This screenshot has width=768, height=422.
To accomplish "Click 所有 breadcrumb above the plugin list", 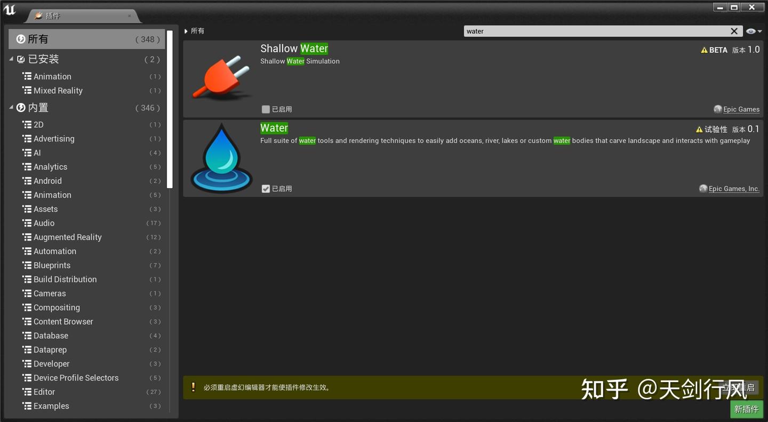I will coord(197,31).
